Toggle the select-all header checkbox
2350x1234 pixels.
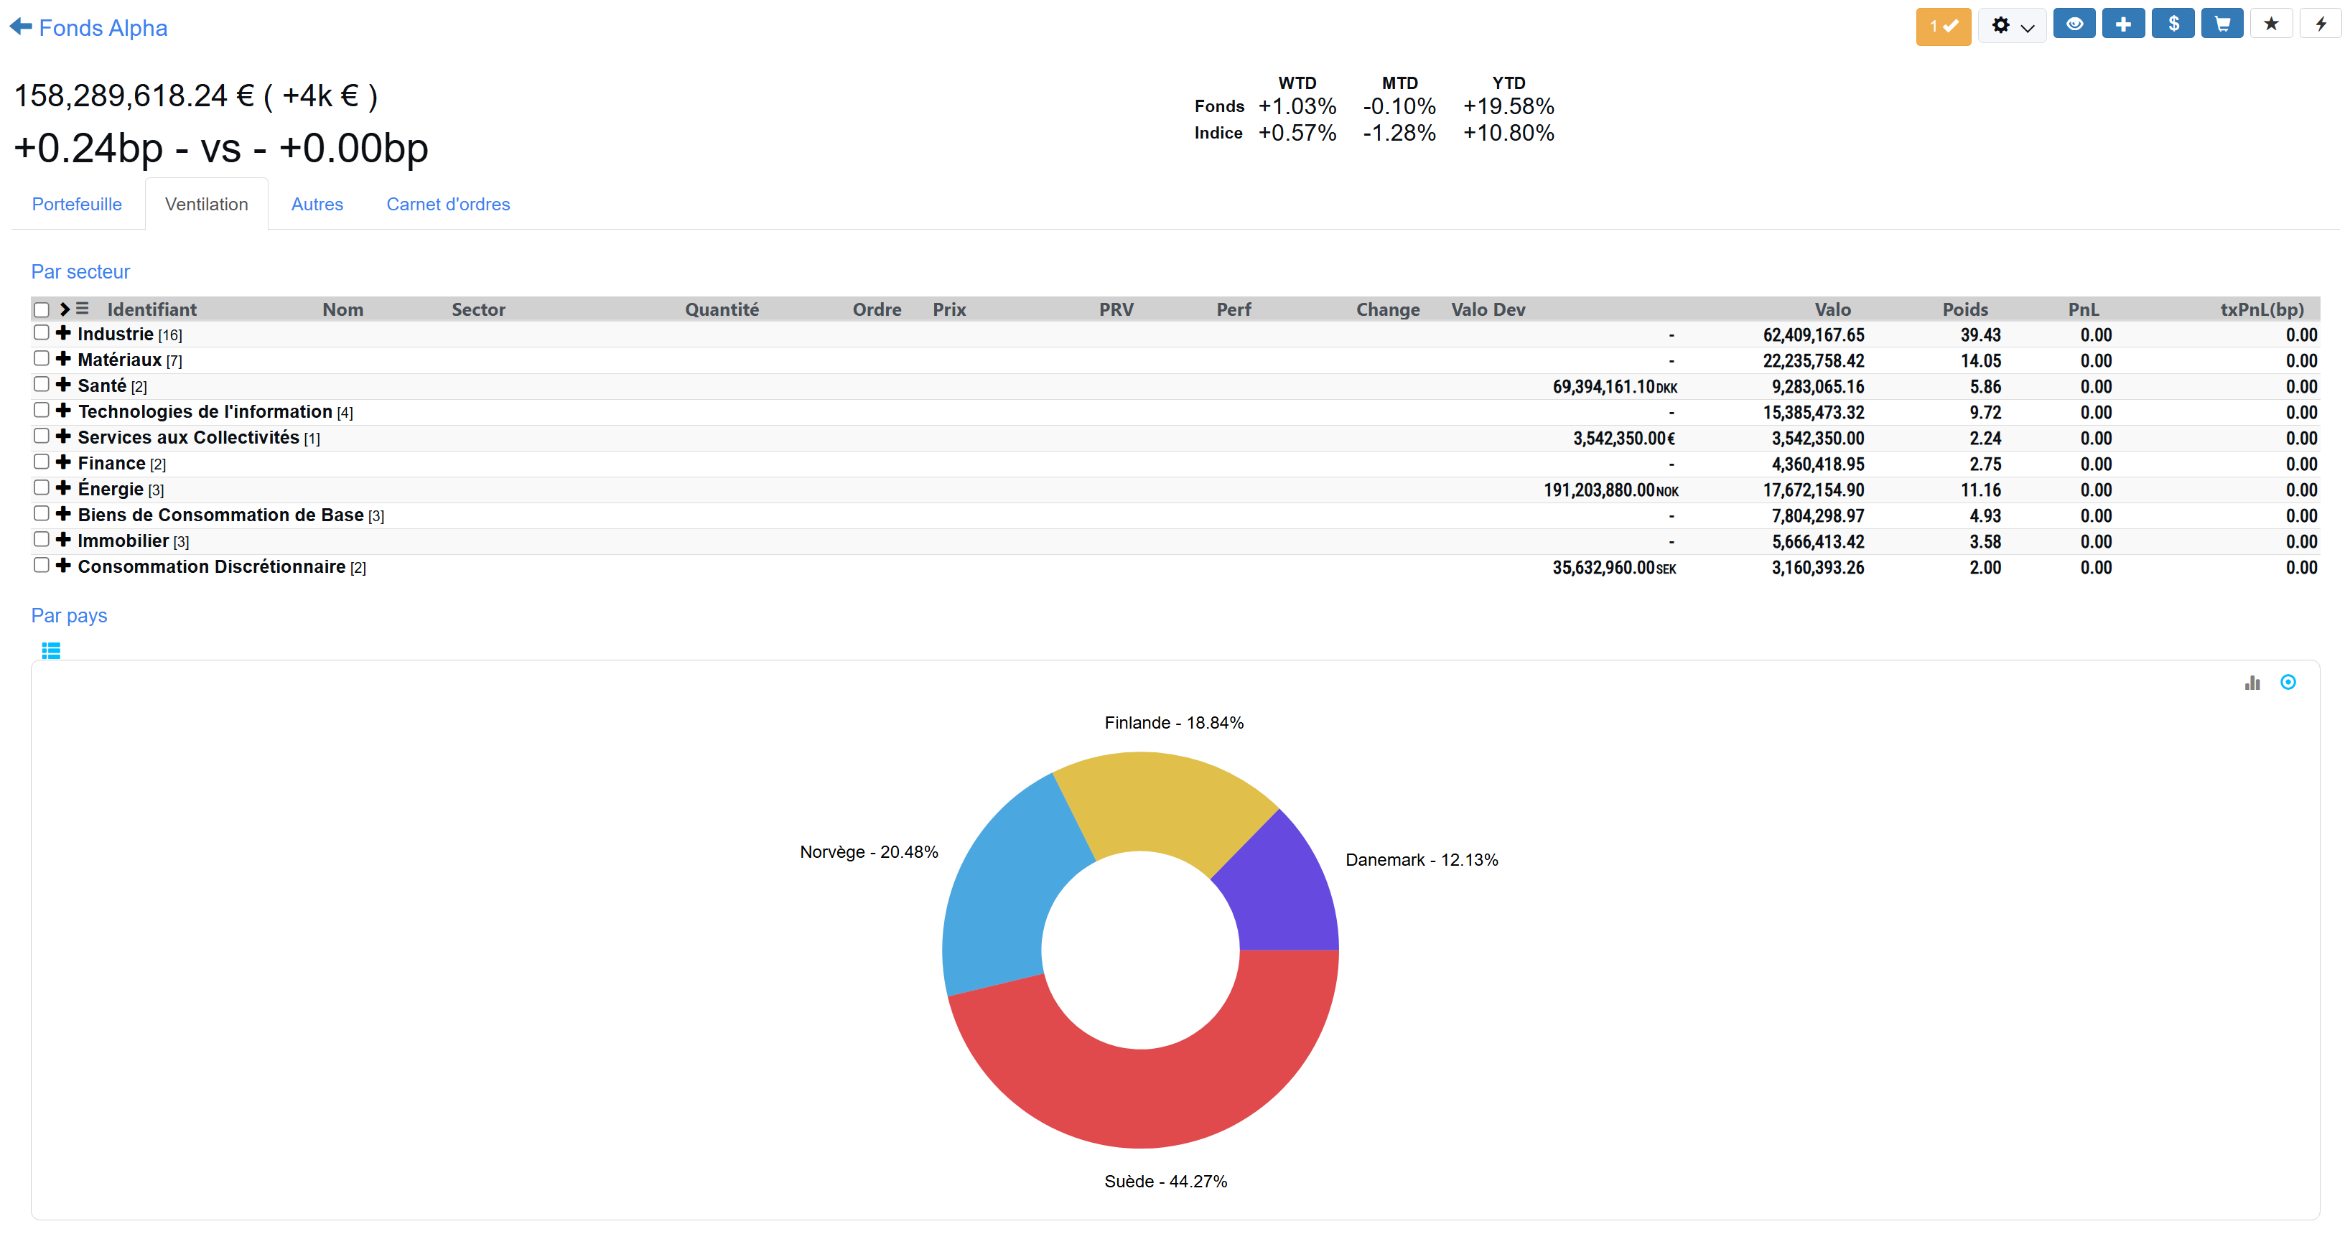(41, 310)
